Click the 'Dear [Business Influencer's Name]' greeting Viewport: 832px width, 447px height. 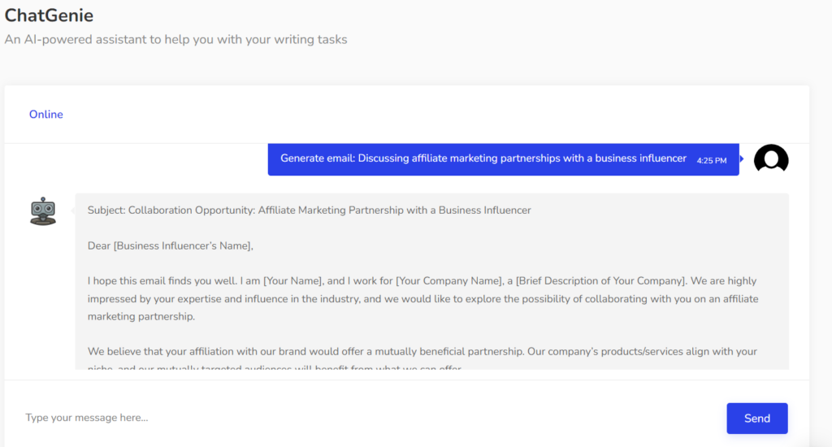(x=171, y=245)
